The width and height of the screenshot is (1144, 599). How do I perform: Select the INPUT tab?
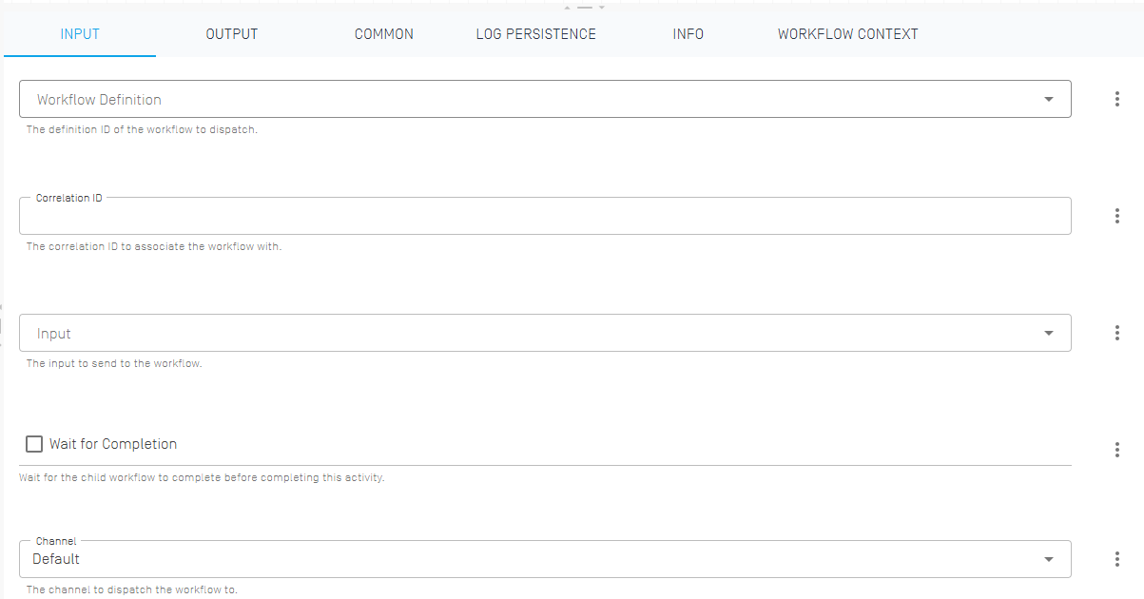click(x=79, y=33)
